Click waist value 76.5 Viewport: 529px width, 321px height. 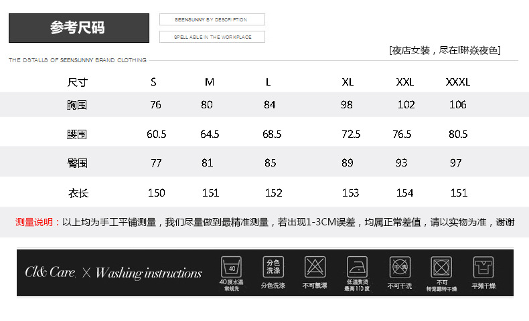point(402,134)
